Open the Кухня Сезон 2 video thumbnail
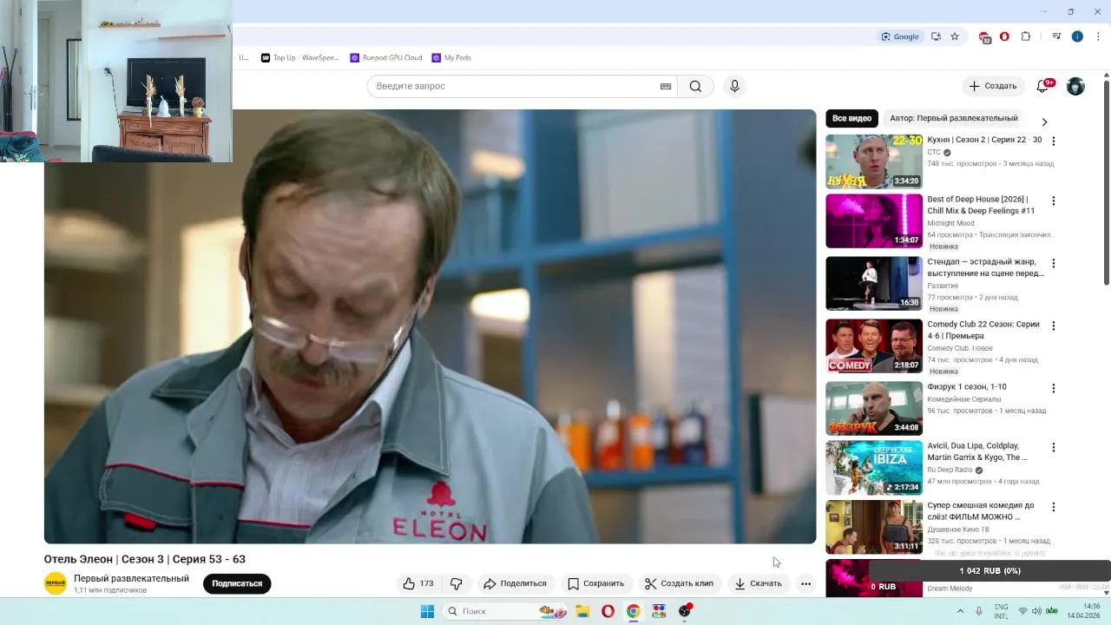1111x625 pixels. 874,161
